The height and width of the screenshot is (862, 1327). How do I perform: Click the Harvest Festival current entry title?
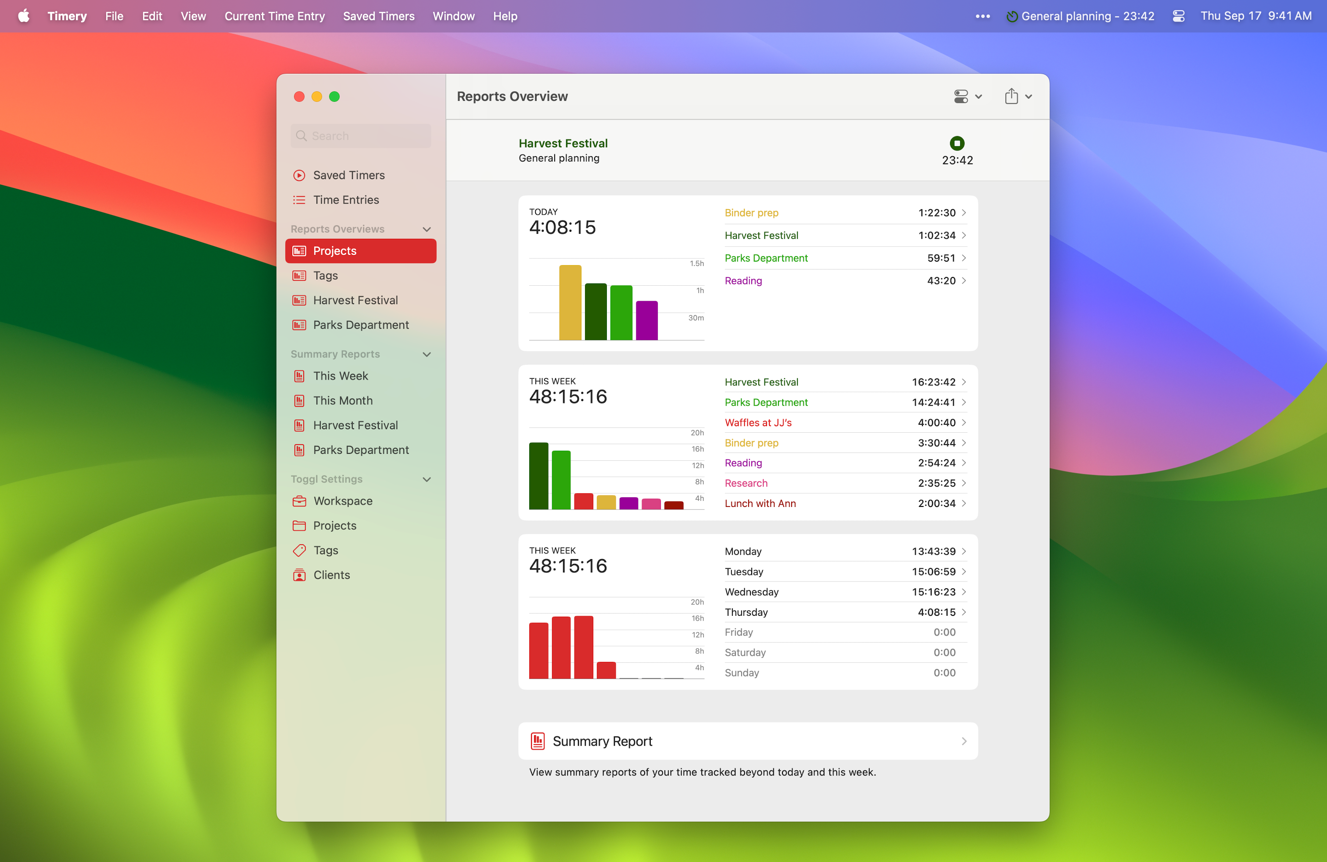[x=563, y=143]
